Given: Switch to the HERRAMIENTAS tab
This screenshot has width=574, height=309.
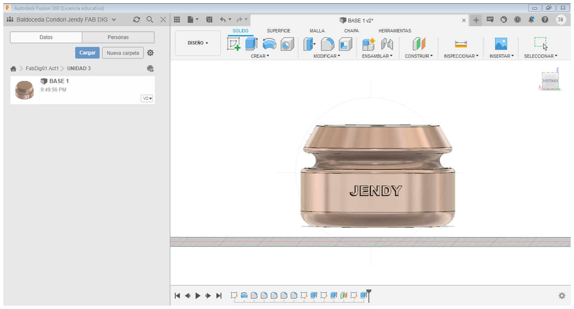Looking at the screenshot, I should pyautogui.click(x=395, y=31).
